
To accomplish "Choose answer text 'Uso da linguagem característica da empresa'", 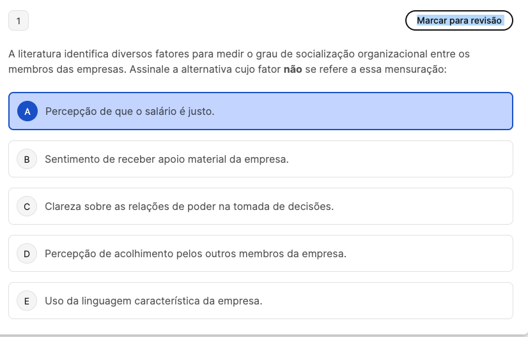I will click(x=153, y=301).
